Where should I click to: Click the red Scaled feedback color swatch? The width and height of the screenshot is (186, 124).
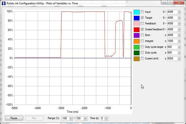point(136,29)
